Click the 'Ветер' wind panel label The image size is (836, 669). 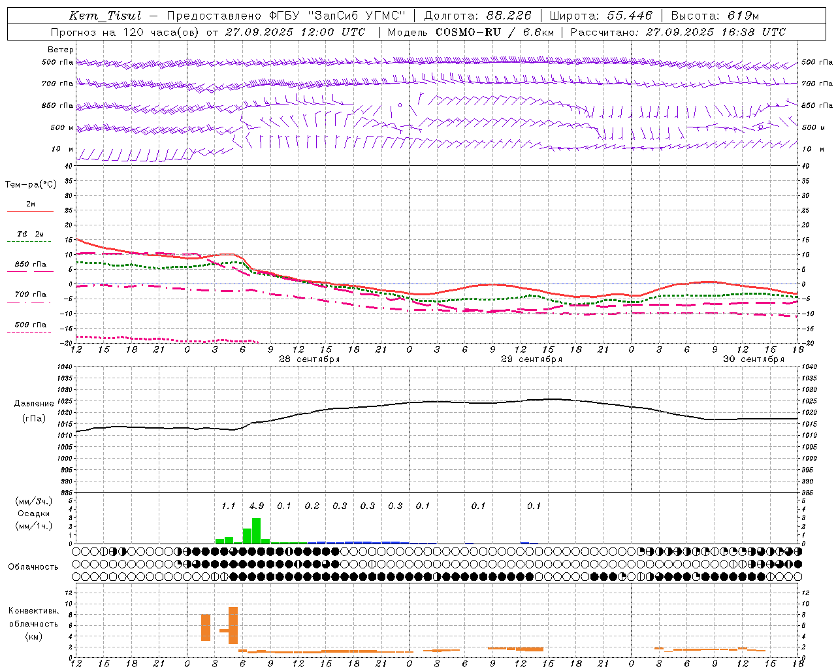pyautogui.click(x=60, y=50)
